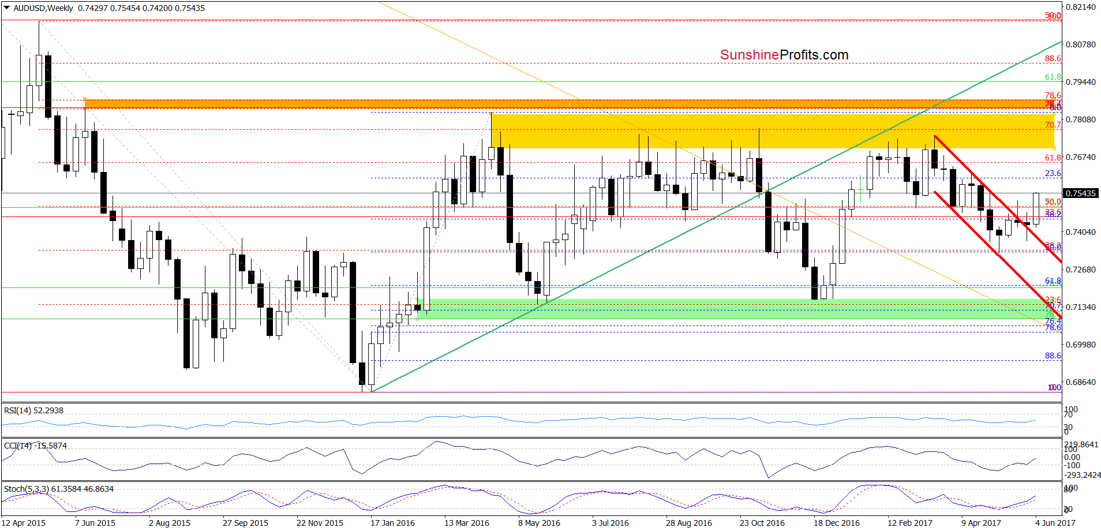This screenshot has height=531, width=1101.
Task: Click the 18 Dec 2016 date label
Action: coord(837,523)
